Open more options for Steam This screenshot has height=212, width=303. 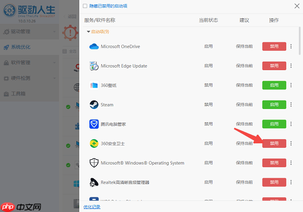click(x=291, y=104)
